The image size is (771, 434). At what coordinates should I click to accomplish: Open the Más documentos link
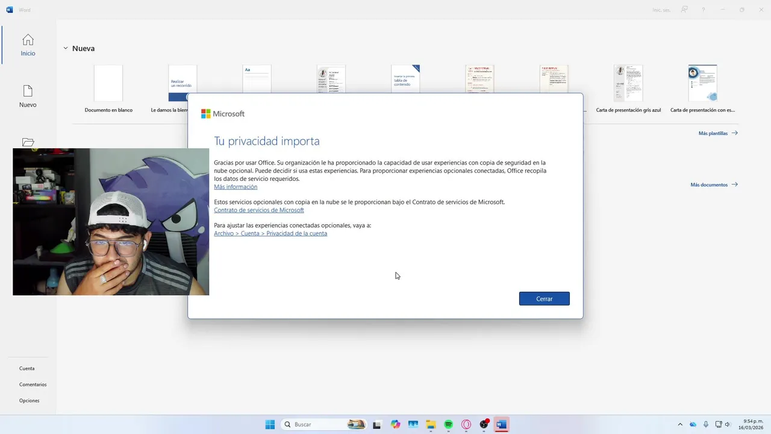tap(714, 185)
